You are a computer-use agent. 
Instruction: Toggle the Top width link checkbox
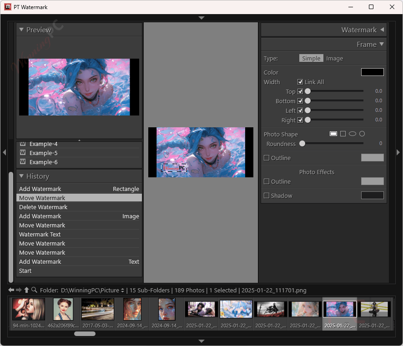pos(300,91)
